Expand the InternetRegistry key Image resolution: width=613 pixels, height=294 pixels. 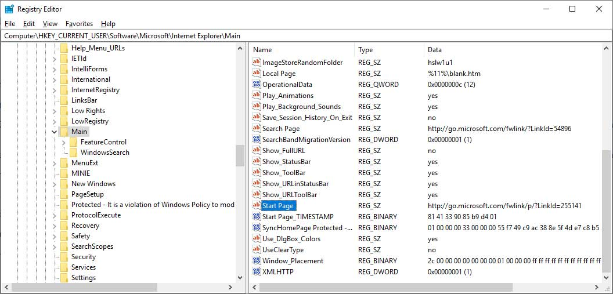click(55, 90)
